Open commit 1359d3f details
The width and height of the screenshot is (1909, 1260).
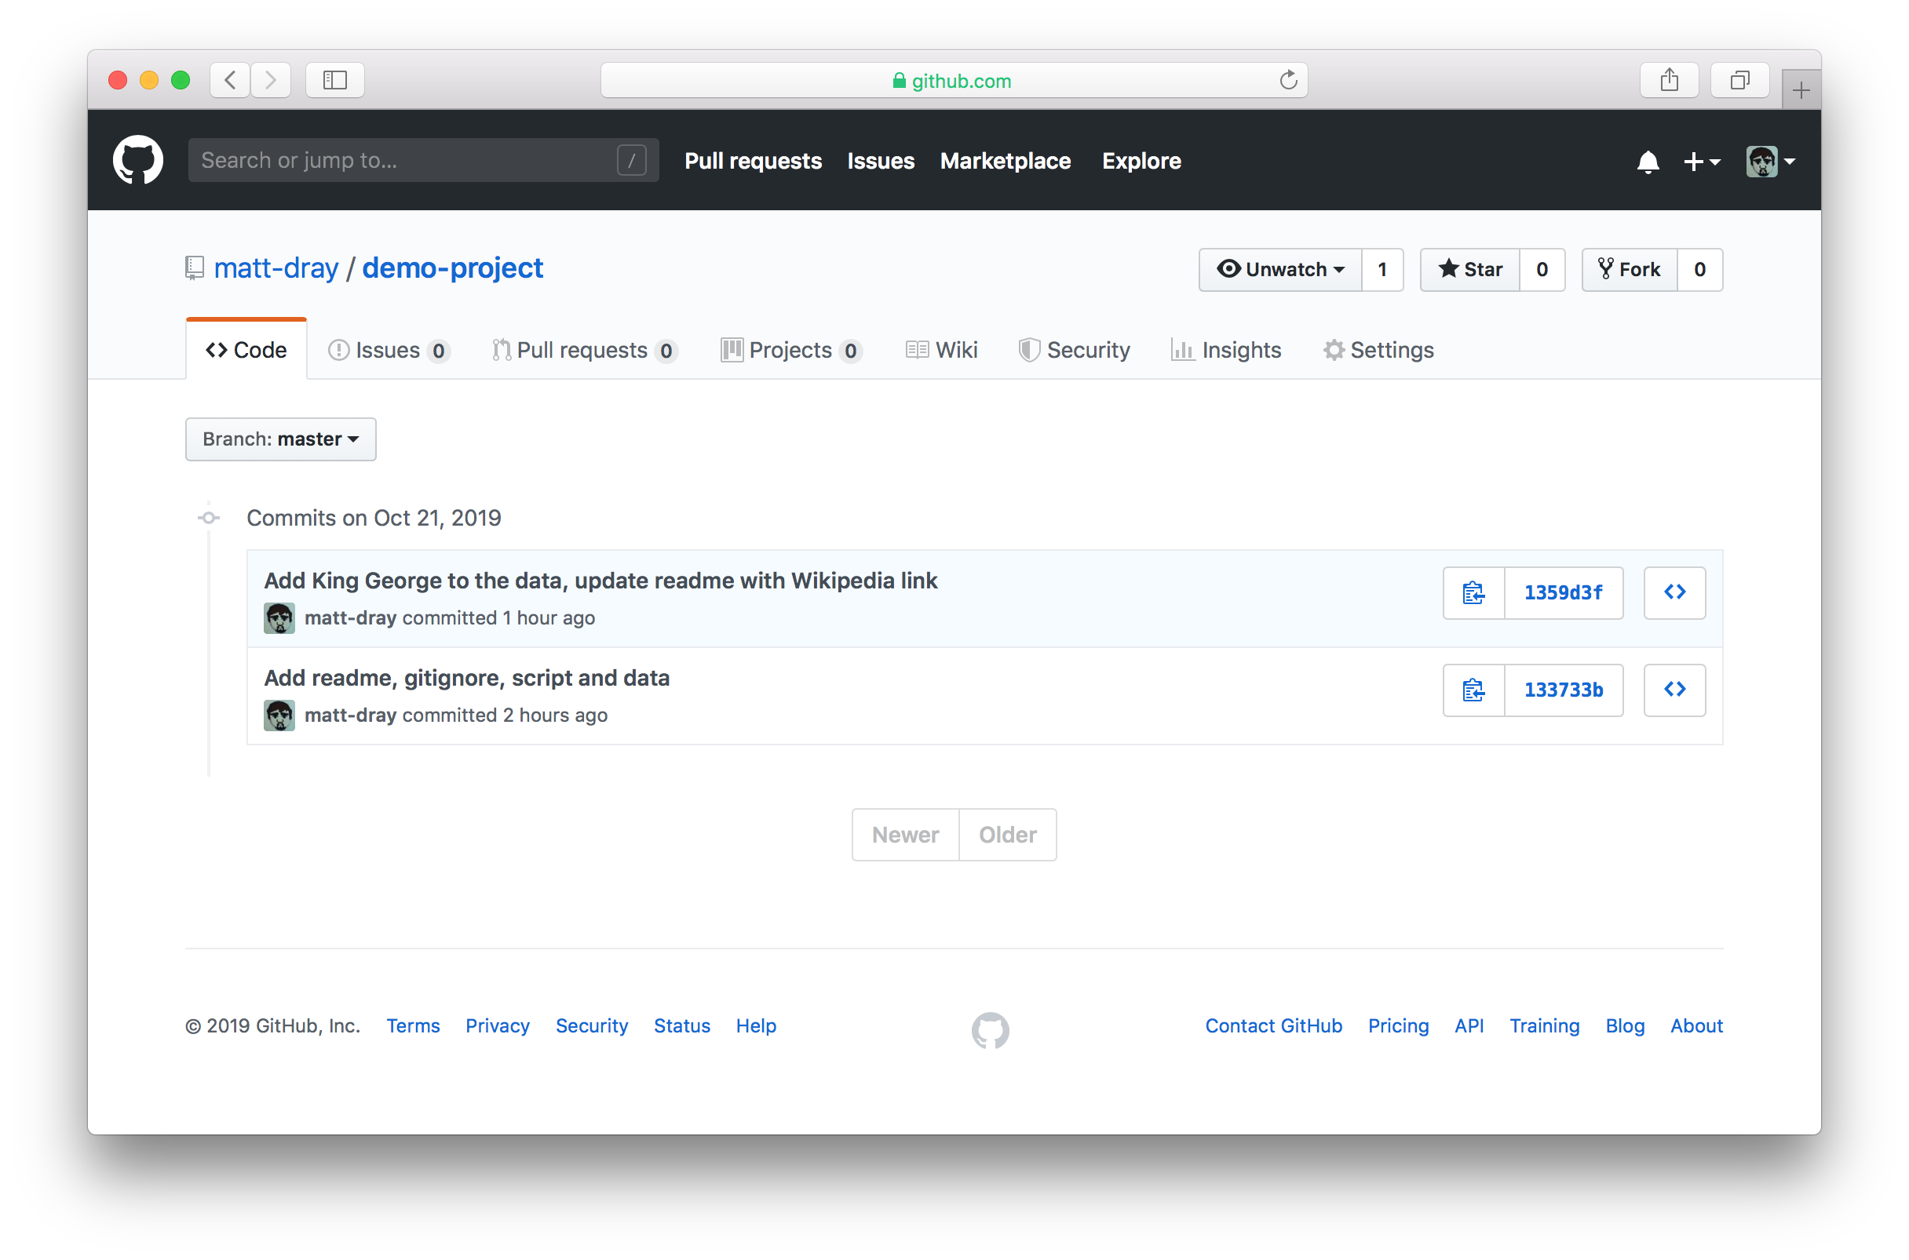pyautogui.click(x=1564, y=592)
